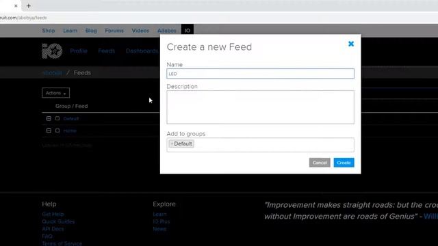Open the Learn link under Explore
Viewport: 438px width, 246px height.
click(159, 214)
